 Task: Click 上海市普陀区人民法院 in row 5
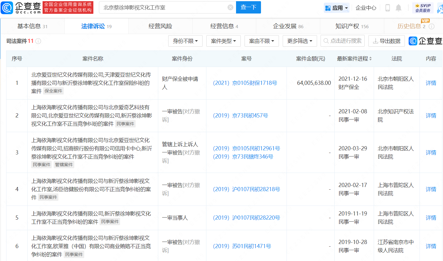click(x=396, y=218)
